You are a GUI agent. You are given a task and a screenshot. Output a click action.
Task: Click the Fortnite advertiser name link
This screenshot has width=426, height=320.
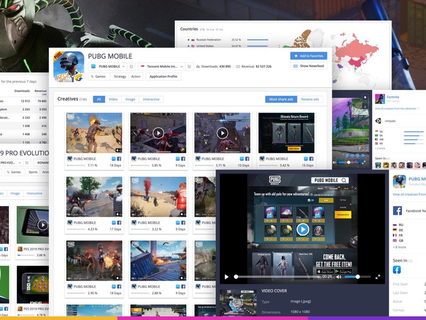point(393,97)
